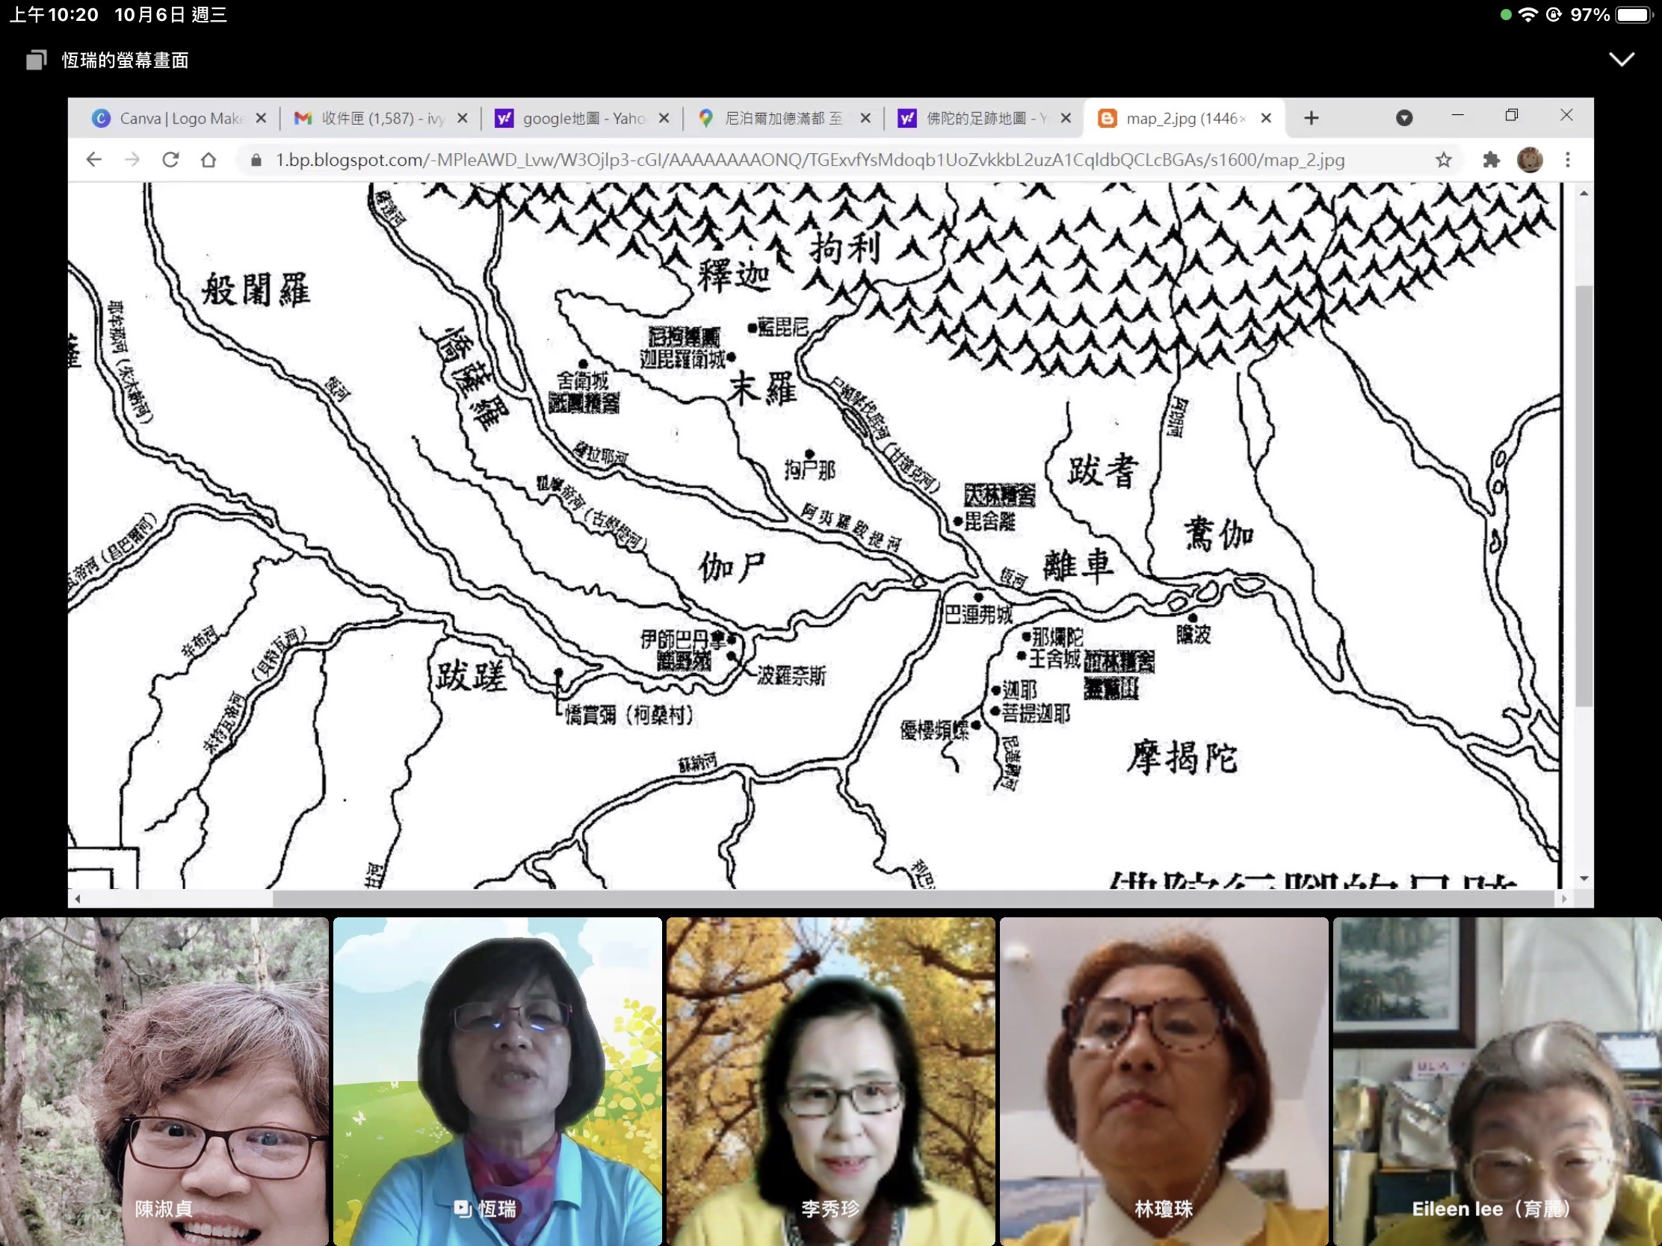
Task: Close the google地圖 Yahoo tab
Action: (x=664, y=118)
